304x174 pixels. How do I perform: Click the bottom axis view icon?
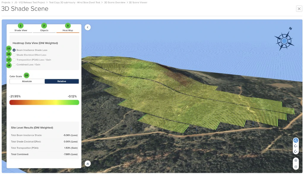point(296,152)
